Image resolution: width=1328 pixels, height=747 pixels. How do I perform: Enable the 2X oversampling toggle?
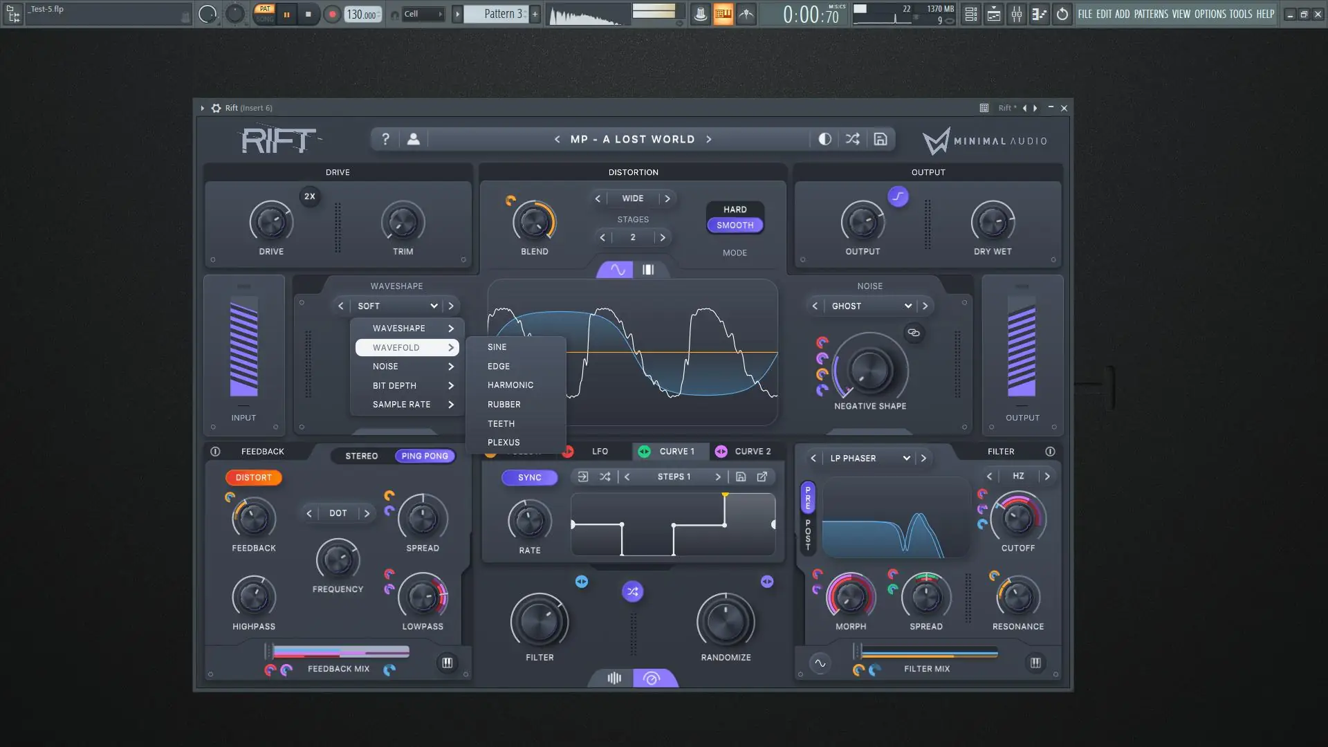[309, 196]
